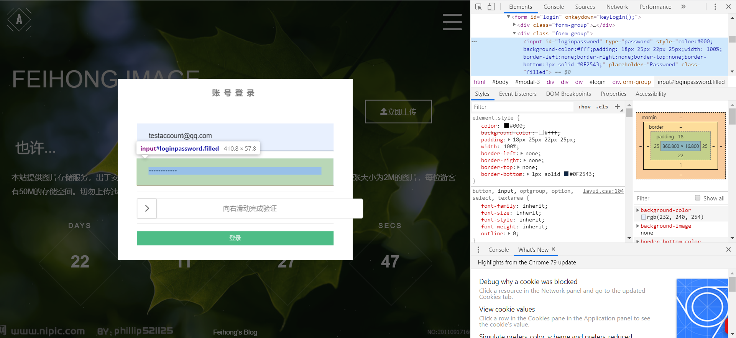Switch to the Elements tab

[520, 7]
